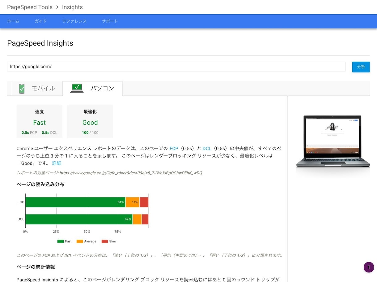The image size is (377, 282).
Task: Click the Fast legend entry
Action: click(64, 241)
